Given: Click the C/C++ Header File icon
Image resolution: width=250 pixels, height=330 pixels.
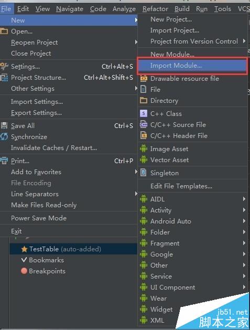Looking at the screenshot, I should (144, 135).
